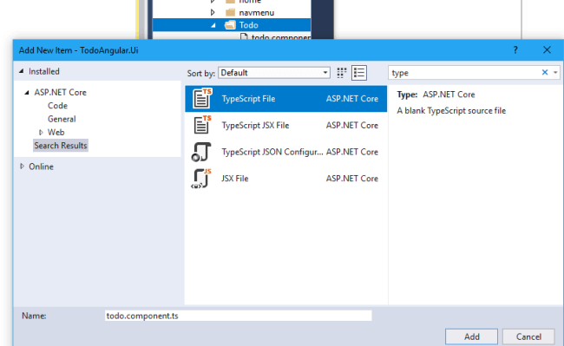This screenshot has height=346, width=564.
Task: Click the Add button
Action: [x=471, y=336]
